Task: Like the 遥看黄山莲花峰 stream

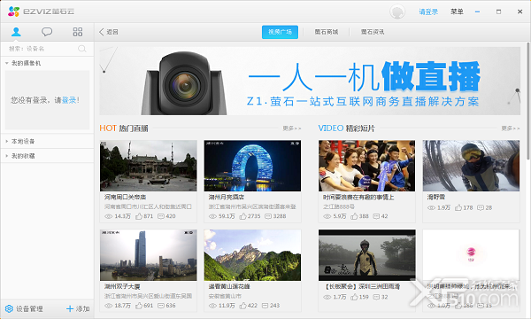Action: (x=242, y=306)
